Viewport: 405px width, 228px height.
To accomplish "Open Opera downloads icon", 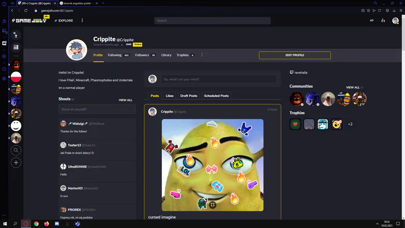I will click(394, 11).
